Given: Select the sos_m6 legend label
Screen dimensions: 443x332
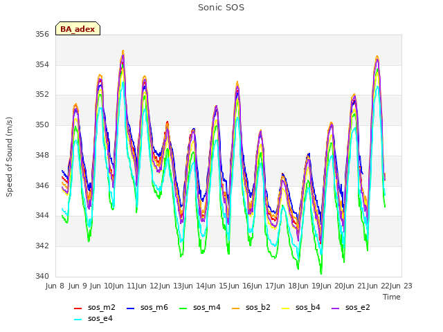Looking at the screenshot, I should pyautogui.click(x=154, y=307).
